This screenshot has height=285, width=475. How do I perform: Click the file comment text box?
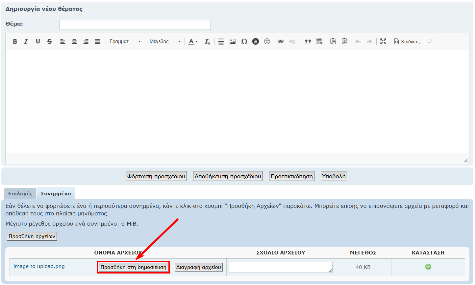[281, 267]
